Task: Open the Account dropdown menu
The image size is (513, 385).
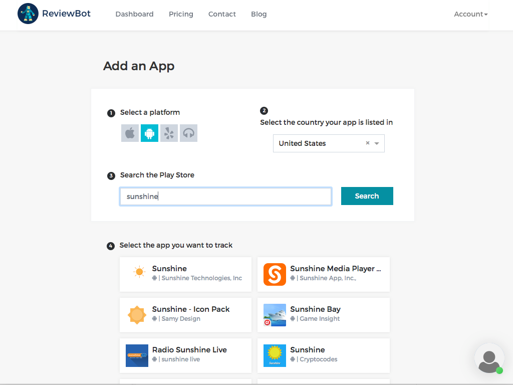Action: (470, 14)
